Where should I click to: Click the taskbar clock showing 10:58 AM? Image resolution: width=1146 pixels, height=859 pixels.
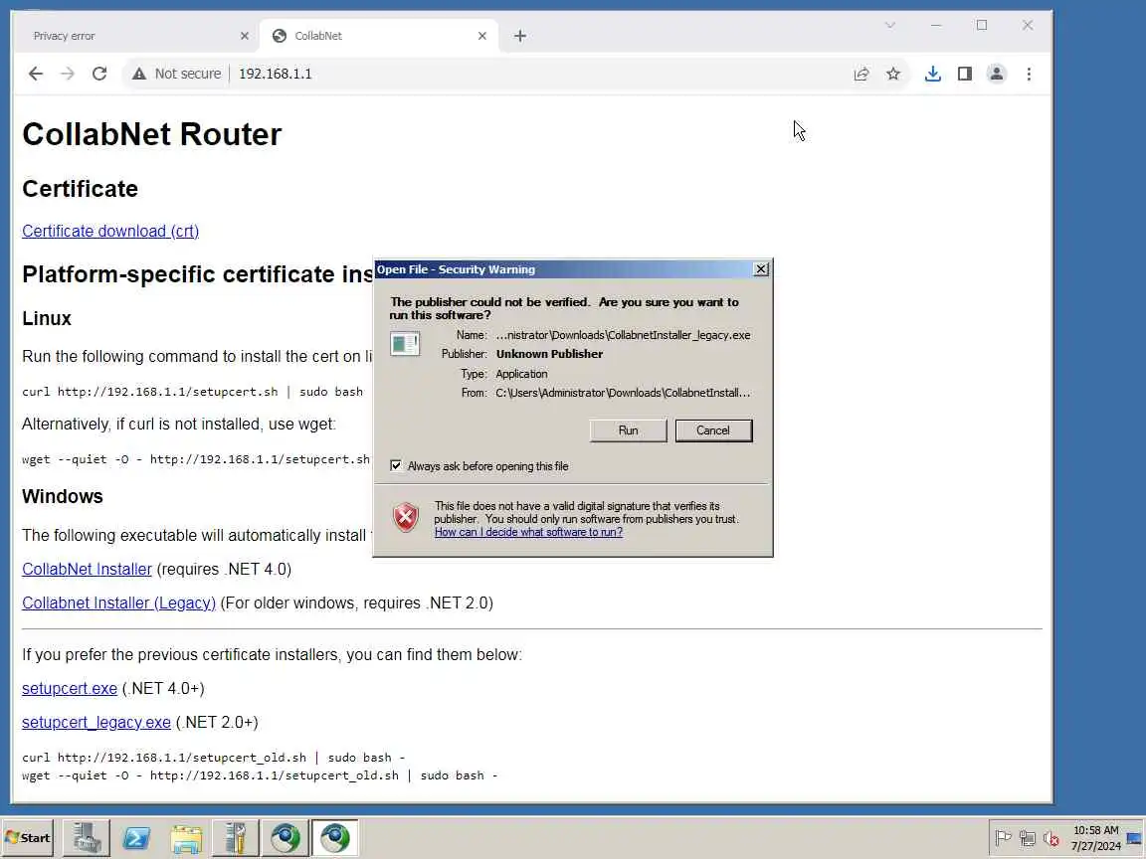(1095, 838)
